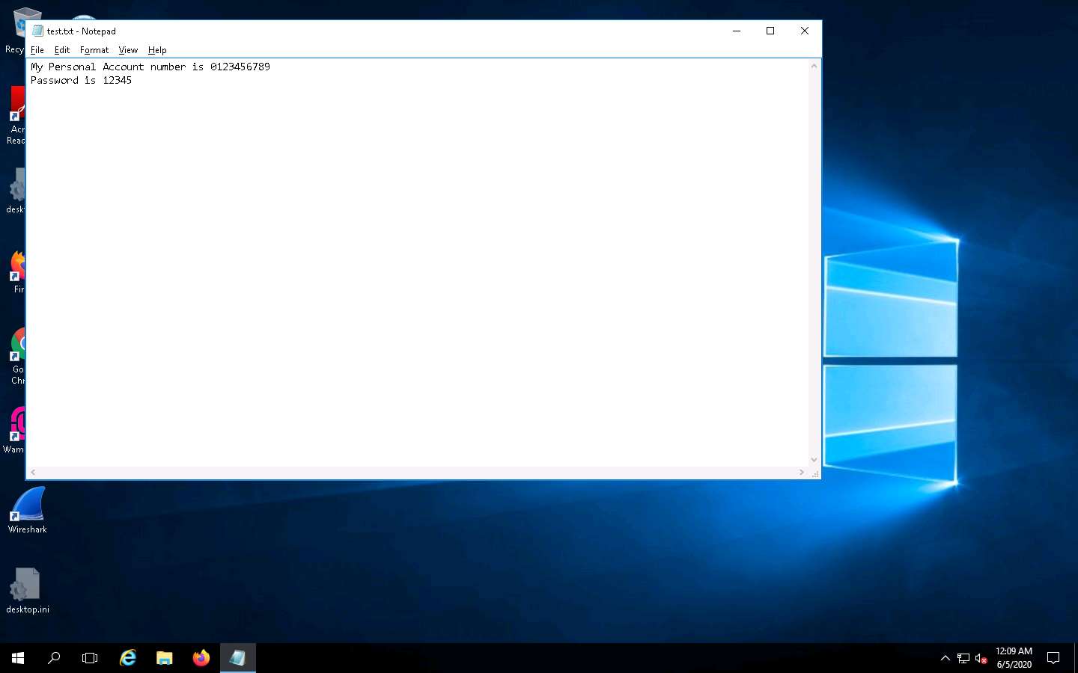
Task: Open File Explorer from taskbar
Action: 165,658
